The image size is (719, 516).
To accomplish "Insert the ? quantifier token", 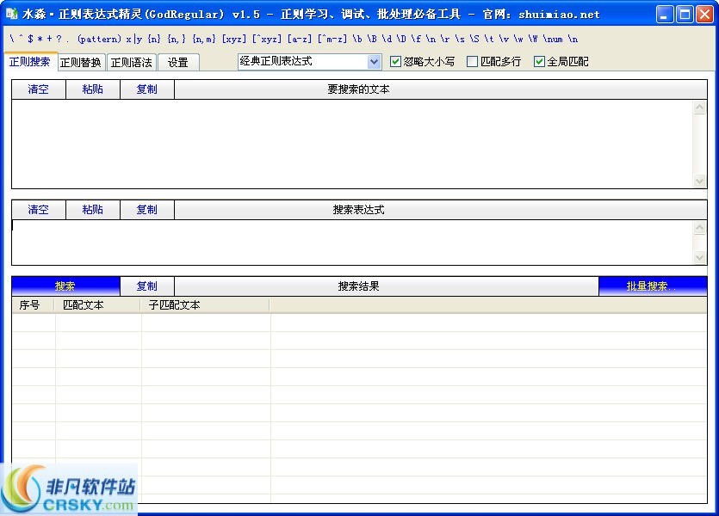I will coord(59,39).
